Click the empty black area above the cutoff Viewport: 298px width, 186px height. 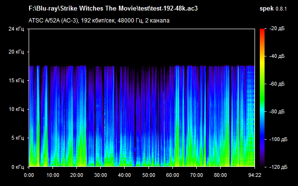pyautogui.click(x=142, y=47)
